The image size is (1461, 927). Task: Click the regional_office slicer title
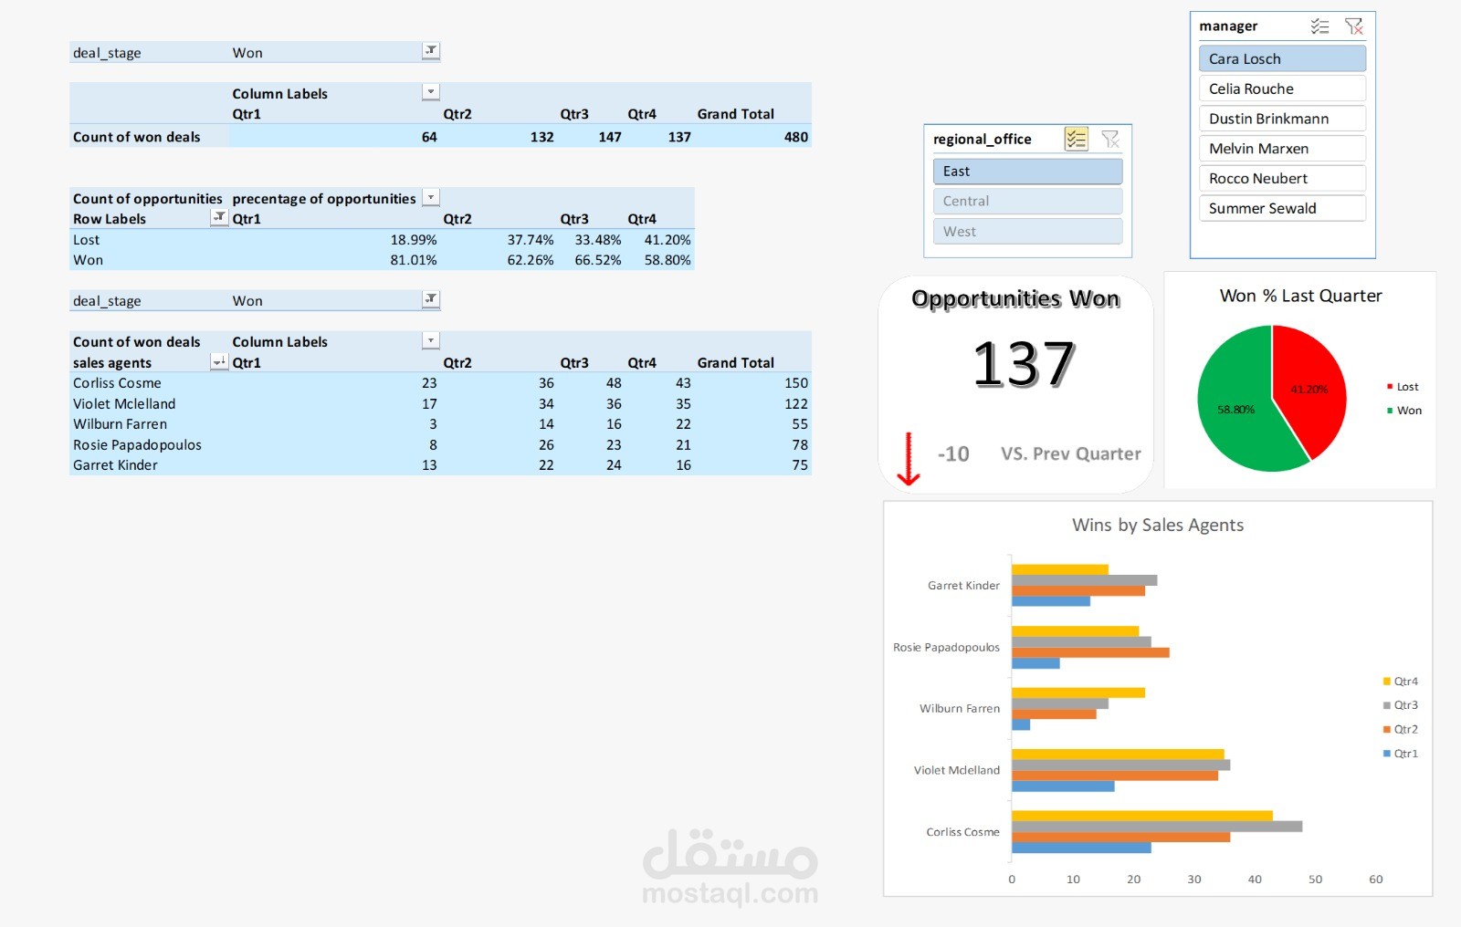[982, 139]
